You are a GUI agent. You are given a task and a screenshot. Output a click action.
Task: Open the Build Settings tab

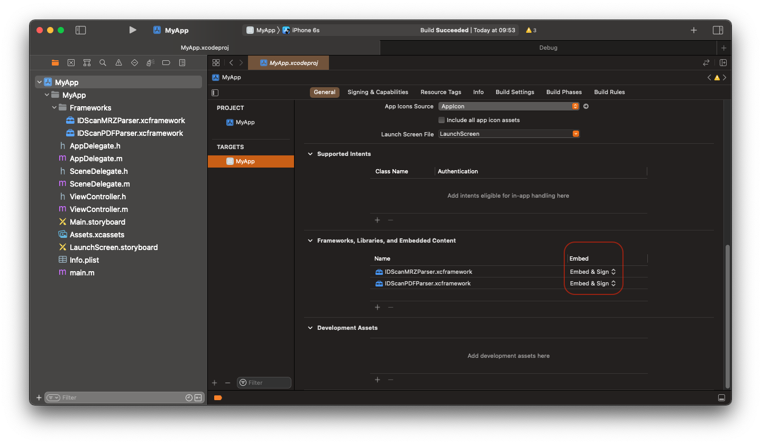click(515, 92)
